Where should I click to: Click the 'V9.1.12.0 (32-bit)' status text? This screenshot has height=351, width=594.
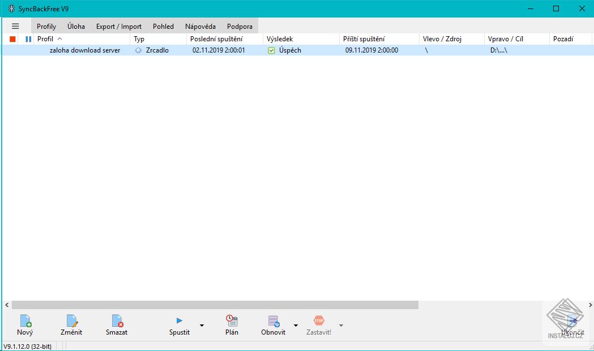(x=27, y=346)
